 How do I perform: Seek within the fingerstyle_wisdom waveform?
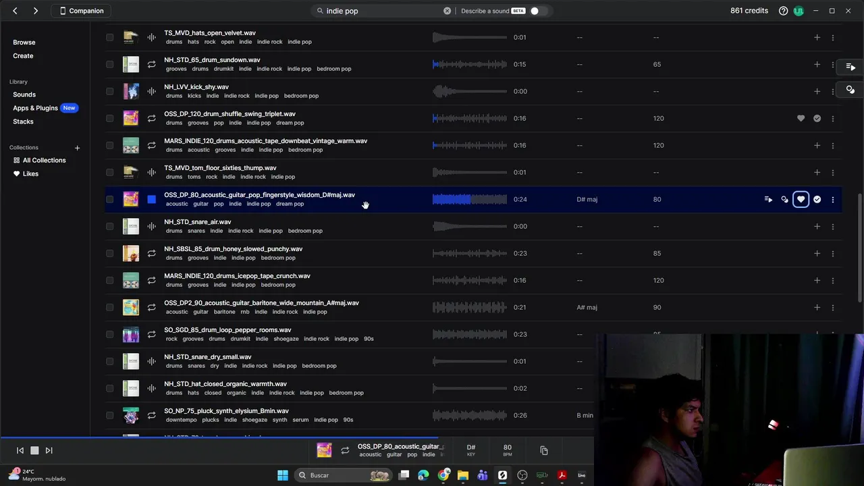pyautogui.click(x=469, y=199)
